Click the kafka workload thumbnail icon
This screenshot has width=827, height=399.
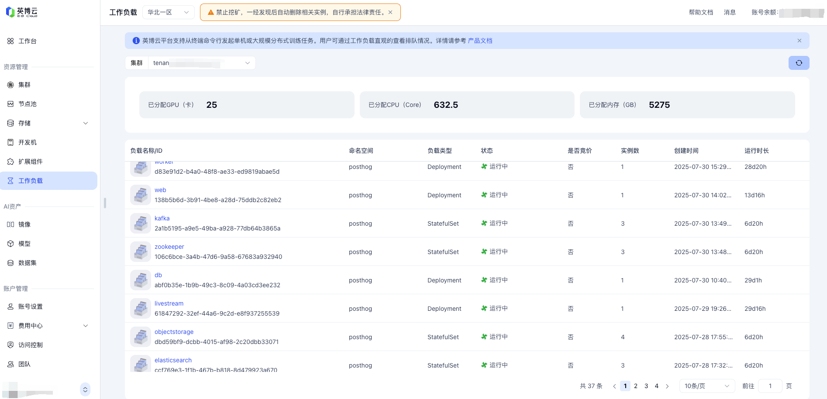[x=141, y=224]
